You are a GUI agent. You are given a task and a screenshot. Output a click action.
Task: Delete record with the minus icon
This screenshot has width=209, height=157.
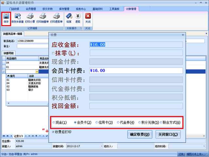coord(40,136)
